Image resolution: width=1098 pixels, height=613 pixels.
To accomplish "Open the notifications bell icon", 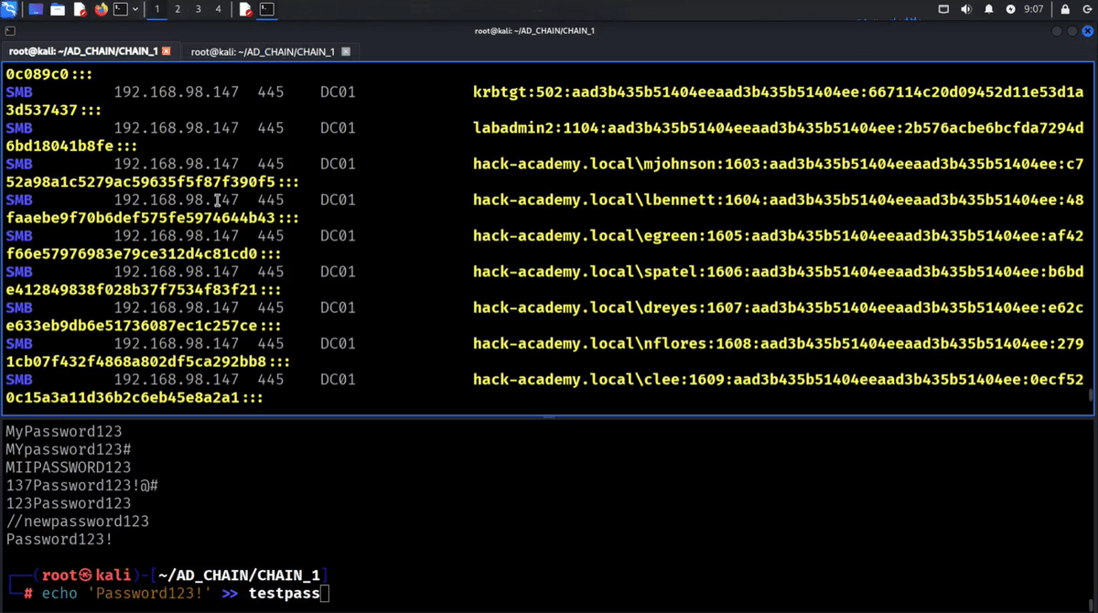I will [988, 9].
